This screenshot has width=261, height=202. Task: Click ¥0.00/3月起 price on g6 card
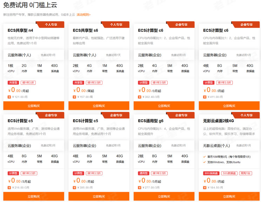(150, 181)
